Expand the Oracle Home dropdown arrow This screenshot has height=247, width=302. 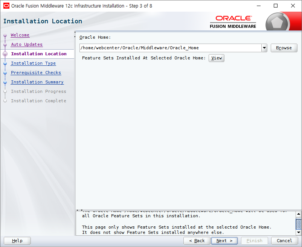(264, 48)
